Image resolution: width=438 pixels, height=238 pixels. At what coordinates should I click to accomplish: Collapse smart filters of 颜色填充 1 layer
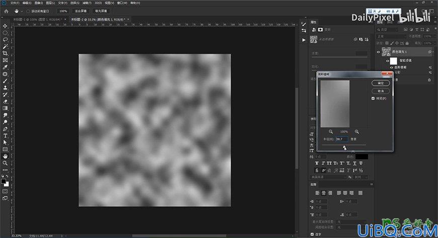433,52
